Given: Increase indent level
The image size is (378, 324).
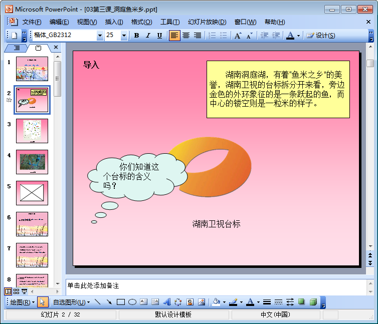Looking at the screenshot, I should 276,36.
